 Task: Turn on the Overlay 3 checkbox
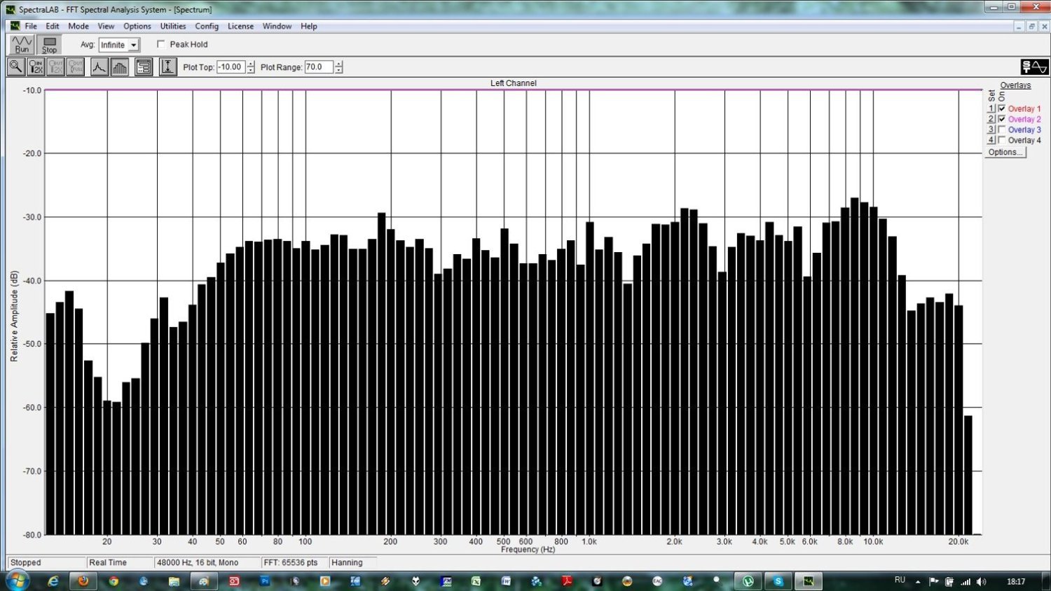(1002, 130)
